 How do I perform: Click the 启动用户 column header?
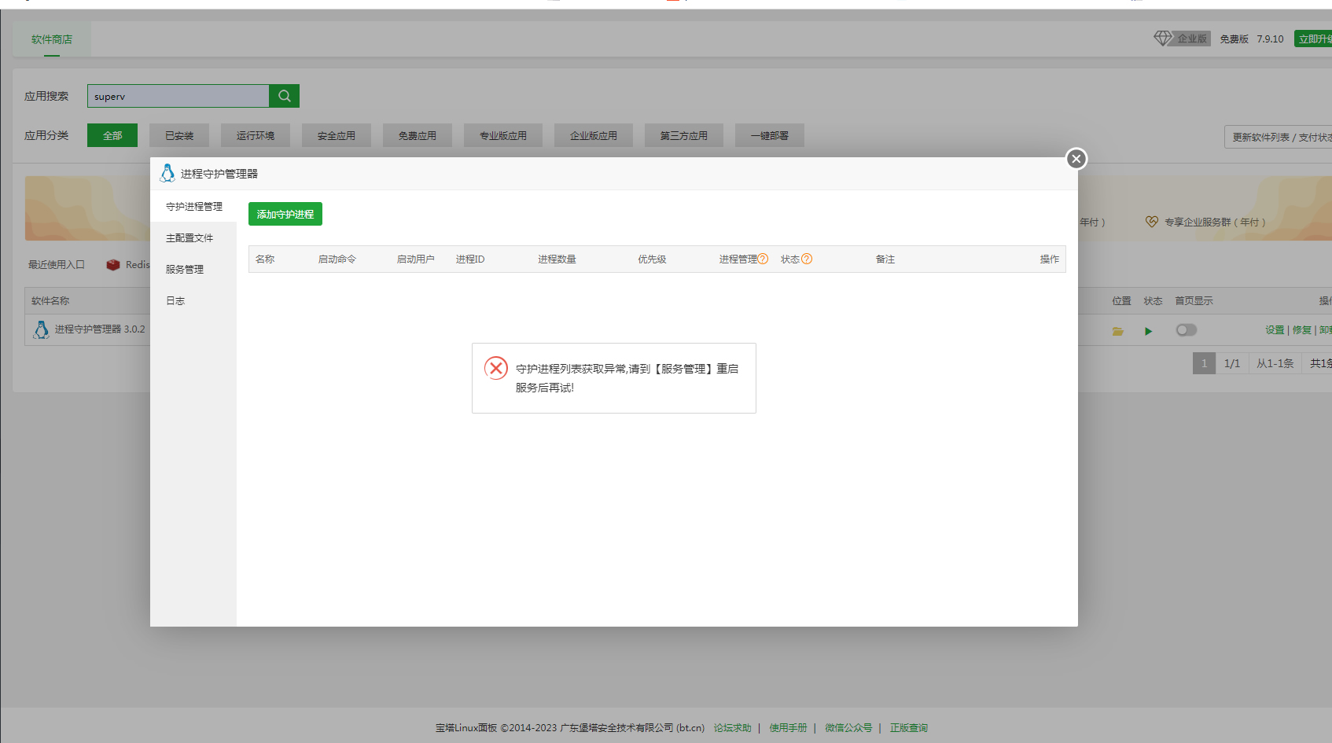[416, 259]
